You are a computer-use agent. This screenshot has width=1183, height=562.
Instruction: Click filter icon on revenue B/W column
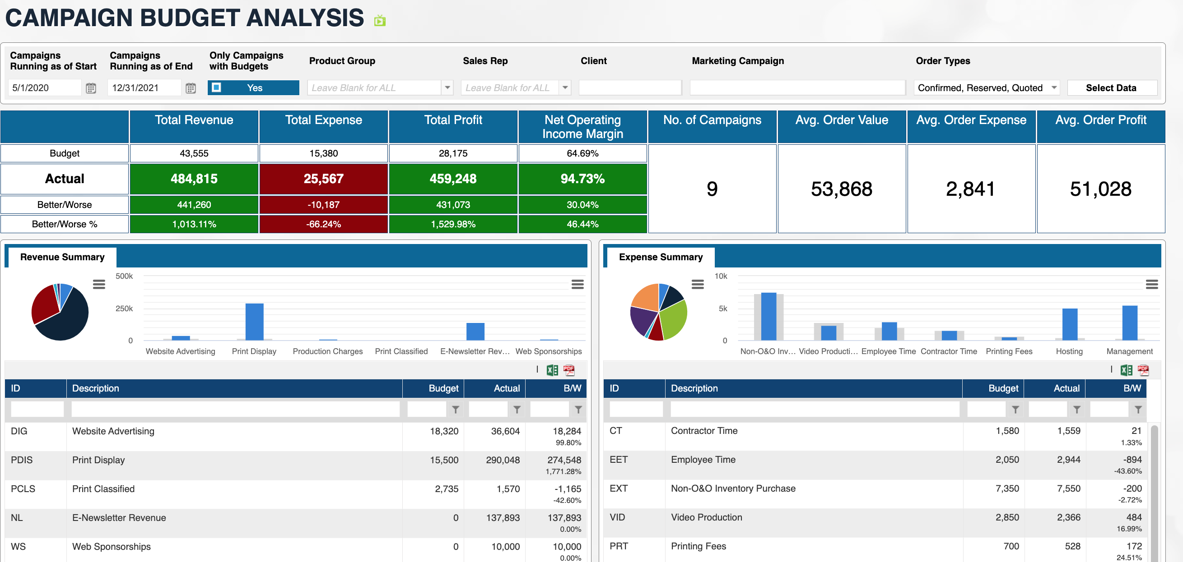578,409
